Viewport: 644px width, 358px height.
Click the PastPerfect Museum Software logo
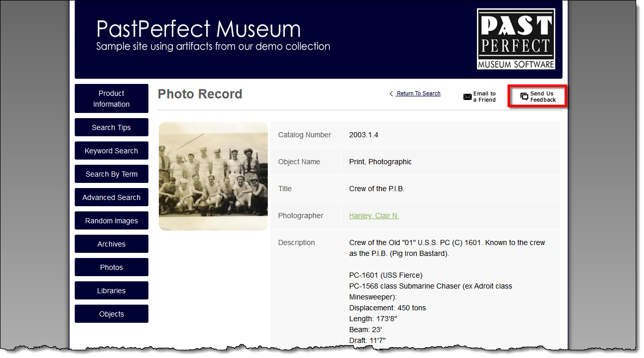(516, 39)
